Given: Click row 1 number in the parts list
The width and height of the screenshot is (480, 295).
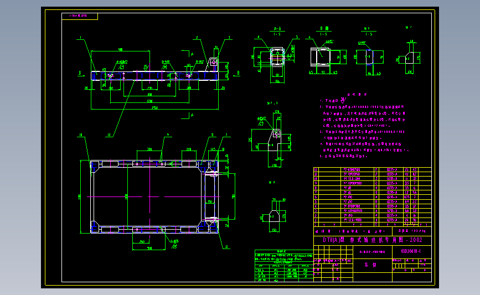Looking at the screenshot, I should click(316, 220).
